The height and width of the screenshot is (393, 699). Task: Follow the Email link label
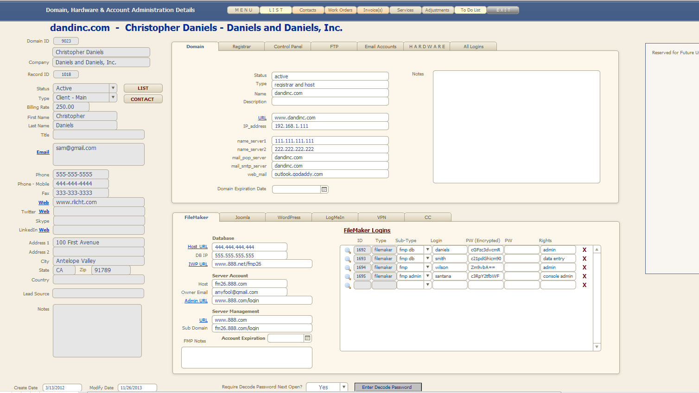[x=43, y=152]
